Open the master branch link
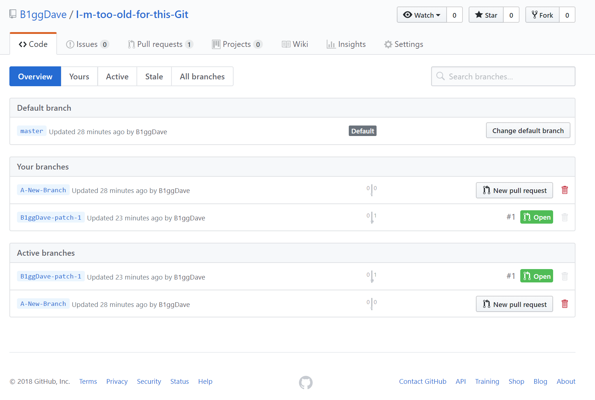 [x=32, y=131]
